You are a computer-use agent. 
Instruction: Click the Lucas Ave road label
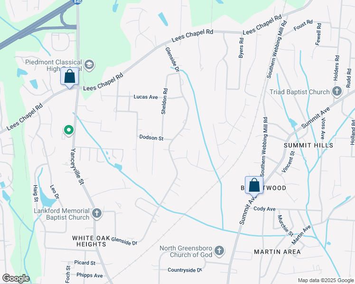pos(146,97)
